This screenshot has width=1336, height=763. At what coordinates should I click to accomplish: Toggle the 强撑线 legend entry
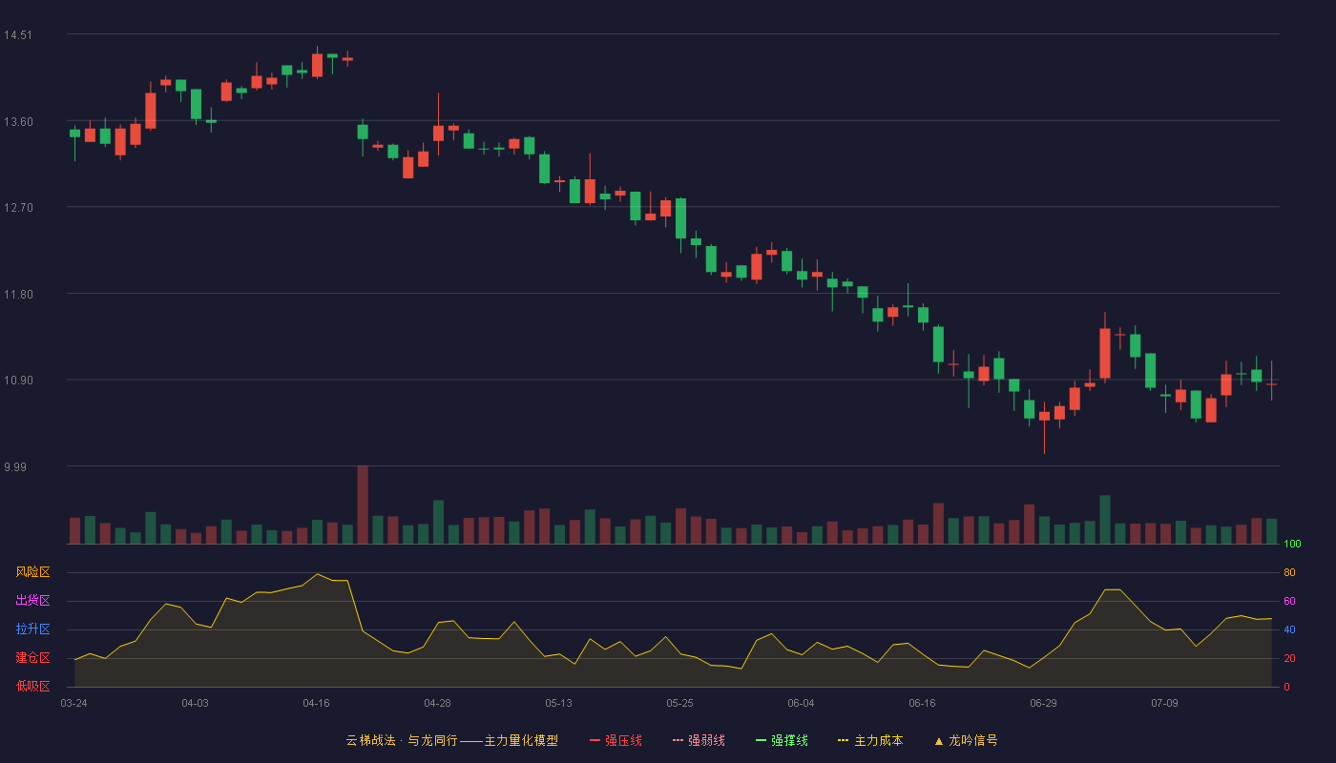pyautogui.click(x=782, y=740)
